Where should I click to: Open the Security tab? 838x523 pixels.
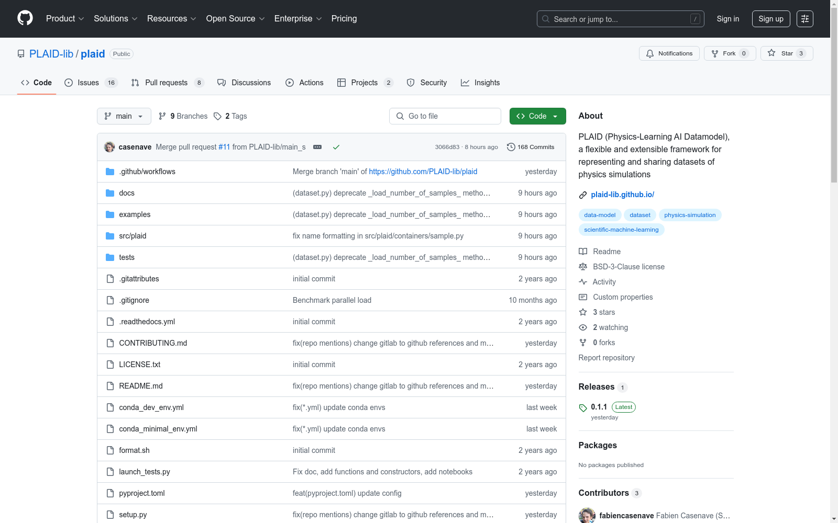click(427, 83)
